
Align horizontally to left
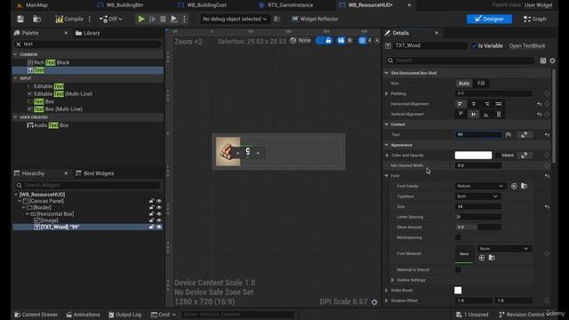[461, 104]
